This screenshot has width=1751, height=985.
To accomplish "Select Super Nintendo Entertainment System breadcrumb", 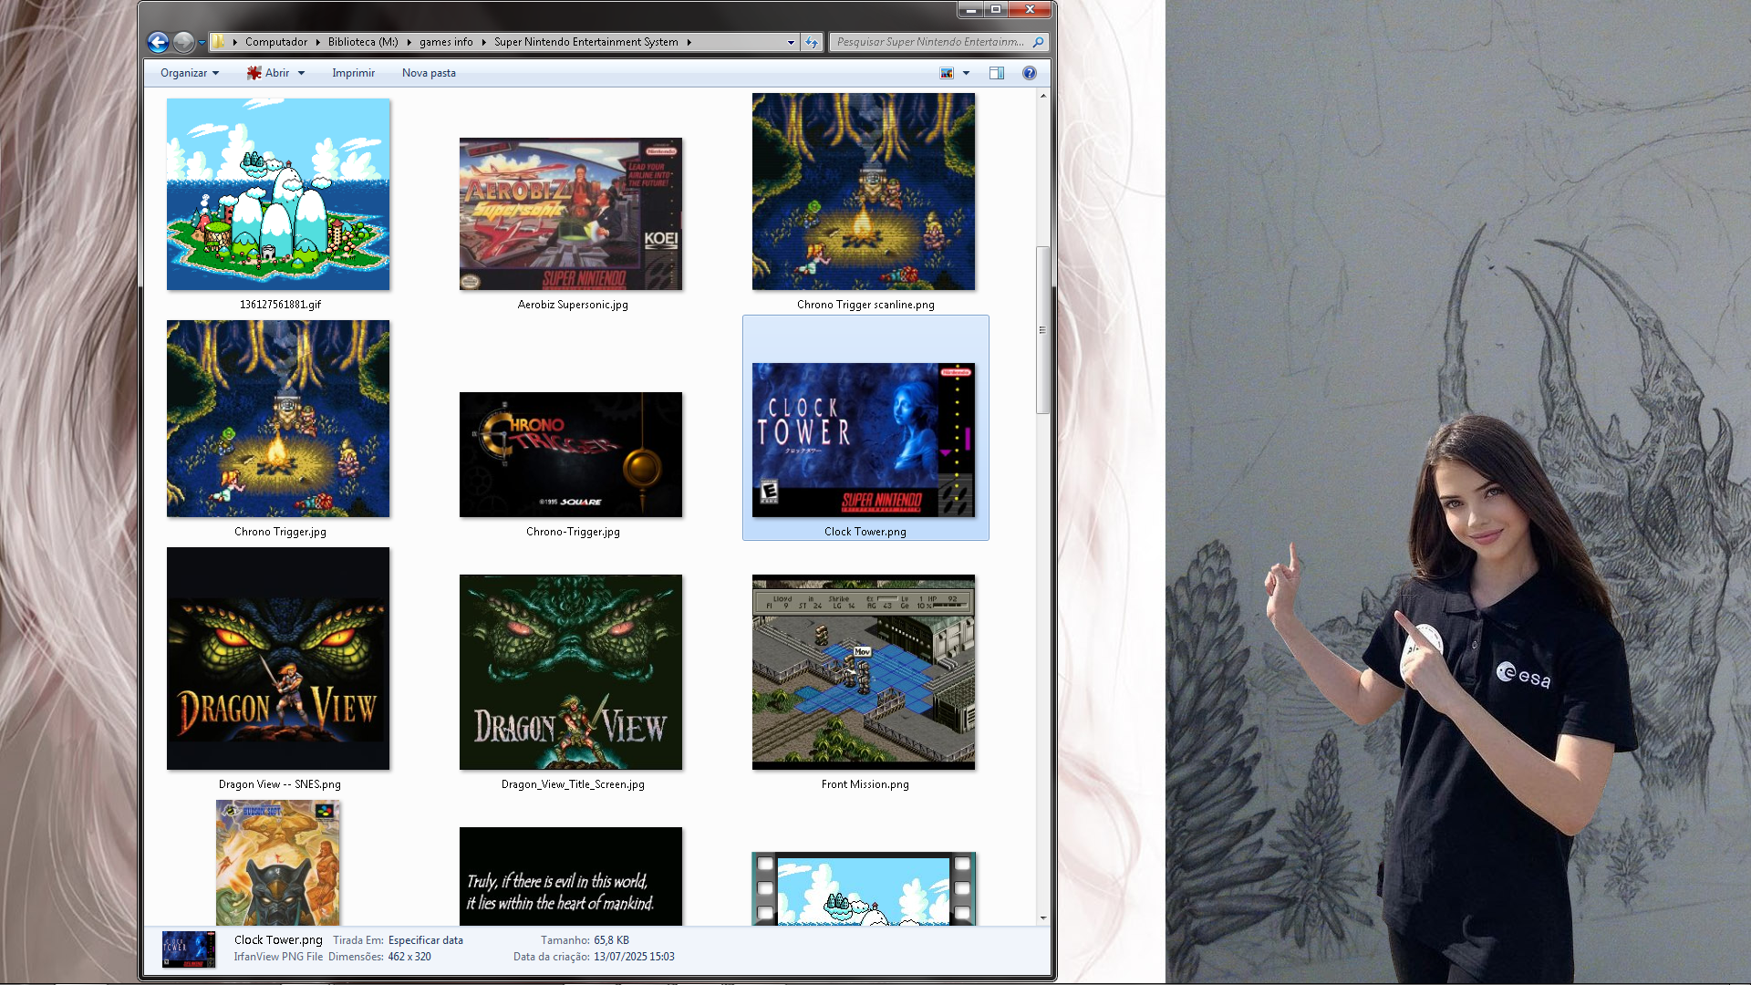I will [x=586, y=42].
